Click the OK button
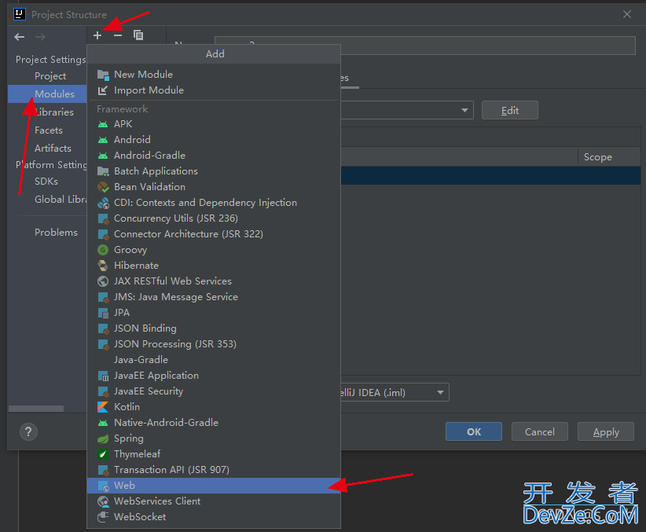The width and height of the screenshot is (646, 532). coord(474,431)
